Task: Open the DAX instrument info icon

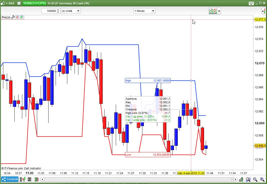Action: click(19, 3)
